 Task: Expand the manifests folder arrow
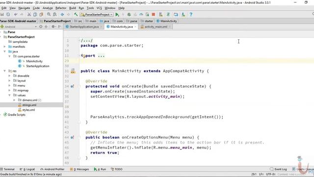click(x=4, y=47)
